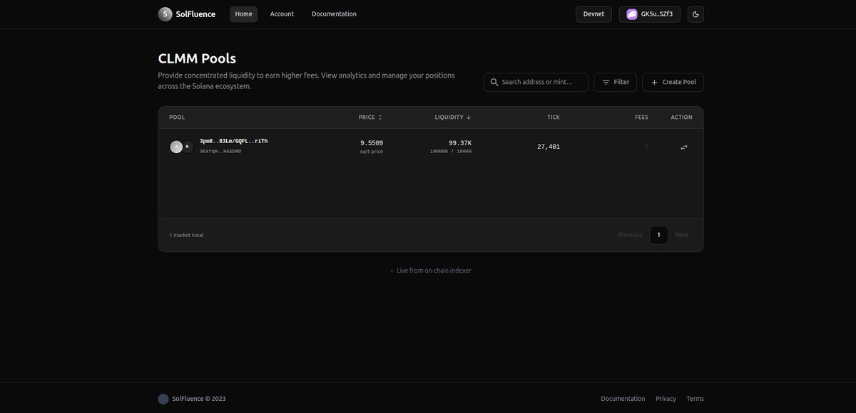Click the tick value 27,401
856x413 pixels.
[549, 147]
